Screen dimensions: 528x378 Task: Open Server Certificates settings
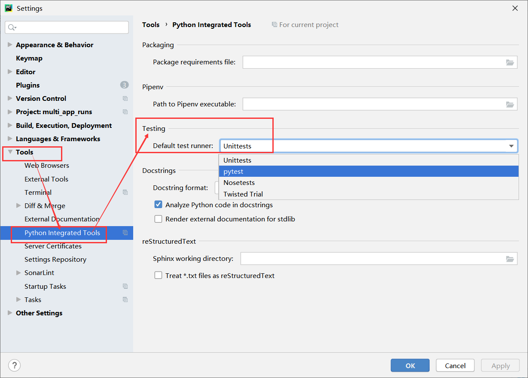pos(53,246)
